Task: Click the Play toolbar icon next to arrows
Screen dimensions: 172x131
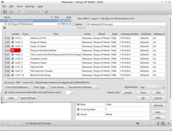Action: [41, 12]
